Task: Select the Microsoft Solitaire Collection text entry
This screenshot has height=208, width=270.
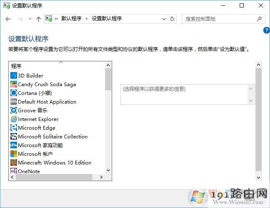Action: click(53, 136)
